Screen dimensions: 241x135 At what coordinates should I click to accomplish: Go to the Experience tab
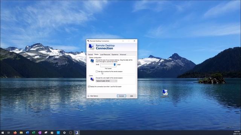pyautogui.click(x=115, y=54)
